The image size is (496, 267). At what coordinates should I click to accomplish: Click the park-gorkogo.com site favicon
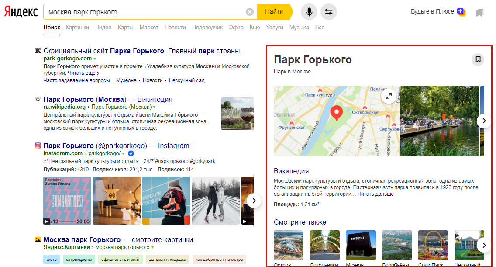(x=38, y=51)
